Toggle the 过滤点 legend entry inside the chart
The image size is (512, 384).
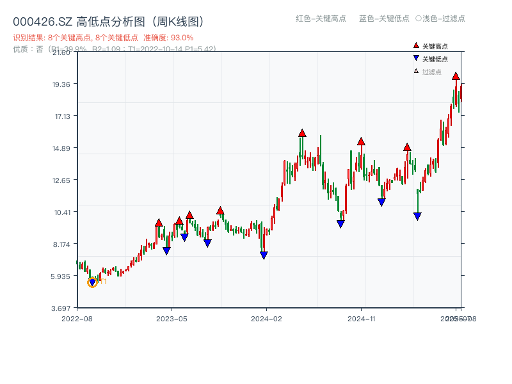pos(428,72)
